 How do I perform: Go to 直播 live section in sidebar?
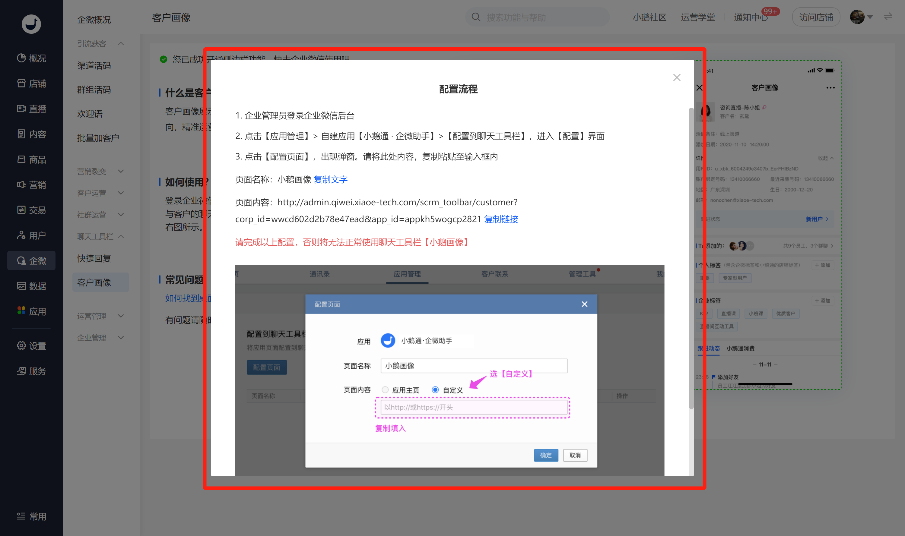pos(31,109)
